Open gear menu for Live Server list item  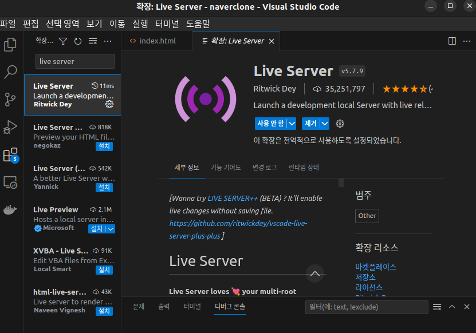109,104
